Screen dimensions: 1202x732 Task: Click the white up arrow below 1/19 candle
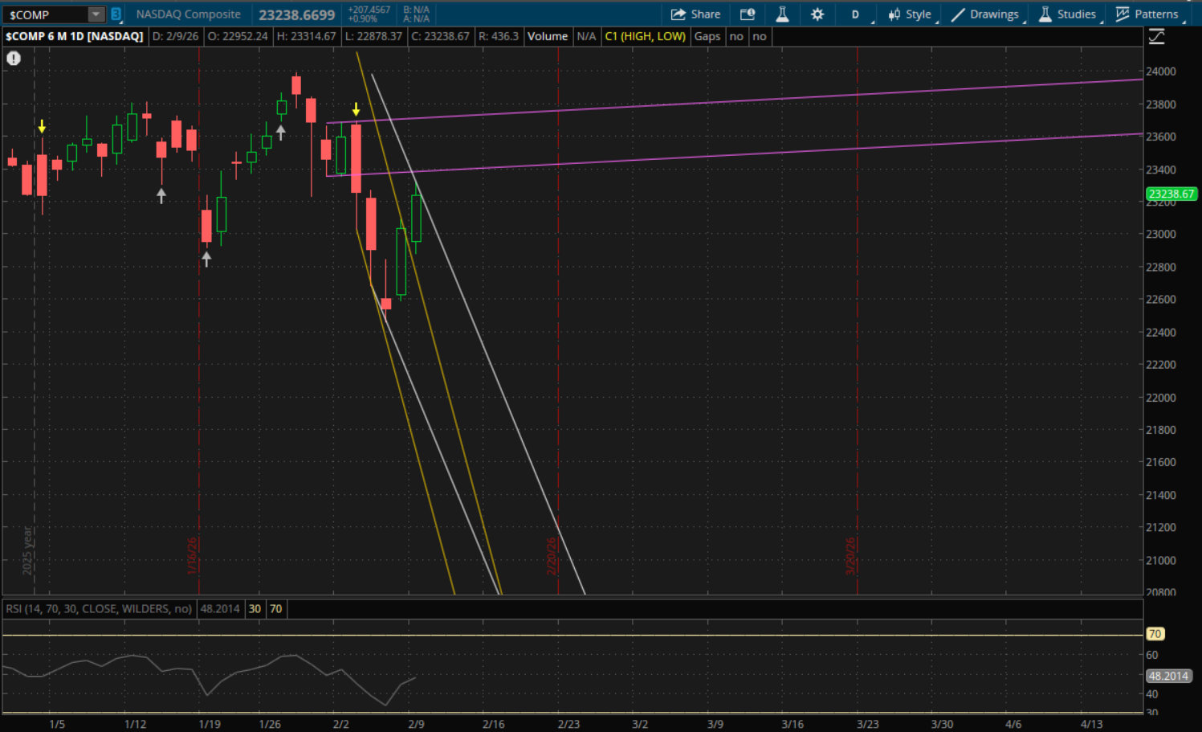(x=206, y=259)
